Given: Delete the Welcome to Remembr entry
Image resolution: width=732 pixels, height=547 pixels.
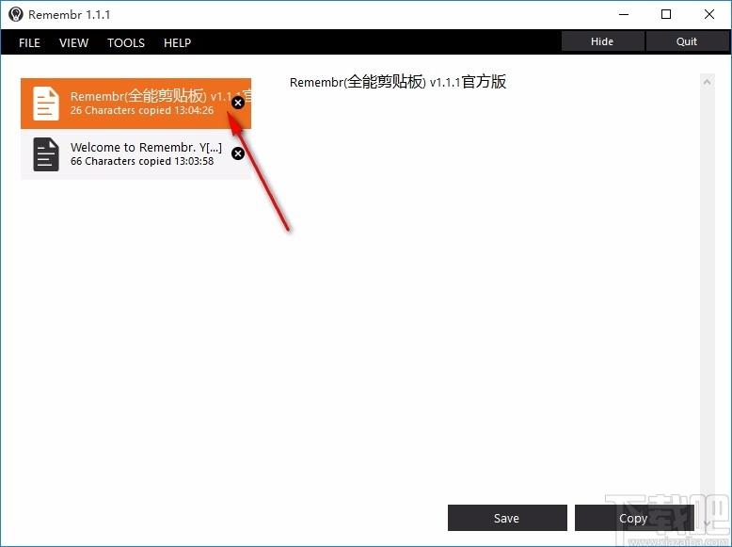Looking at the screenshot, I should click(x=238, y=153).
